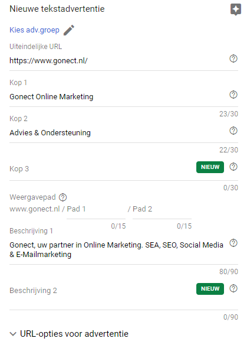
Task: Click the Kop 2 field Advies & Ondersteuning
Action: pyautogui.click(x=117, y=133)
